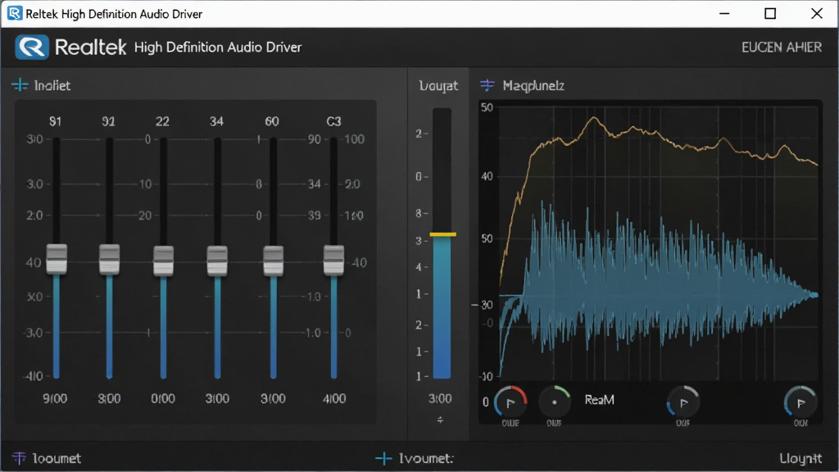This screenshot has height=472, width=839.
Task: Click the rightmost knob under the graph
Action: (800, 402)
